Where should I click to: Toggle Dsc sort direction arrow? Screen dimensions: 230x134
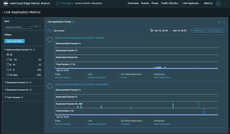40,26
